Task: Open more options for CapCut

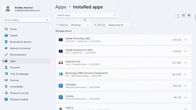Action: pos(186,109)
